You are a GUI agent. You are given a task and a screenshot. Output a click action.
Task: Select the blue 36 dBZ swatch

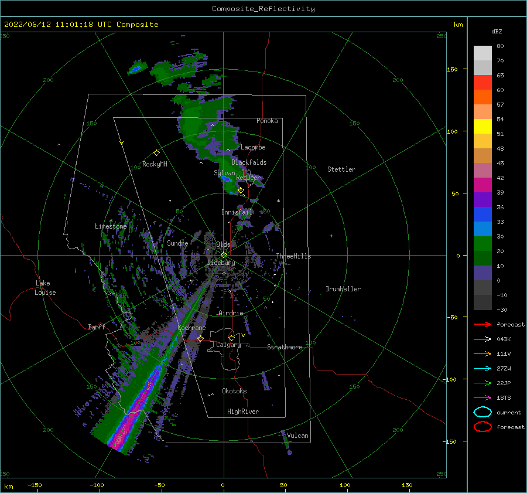pos(482,215)
